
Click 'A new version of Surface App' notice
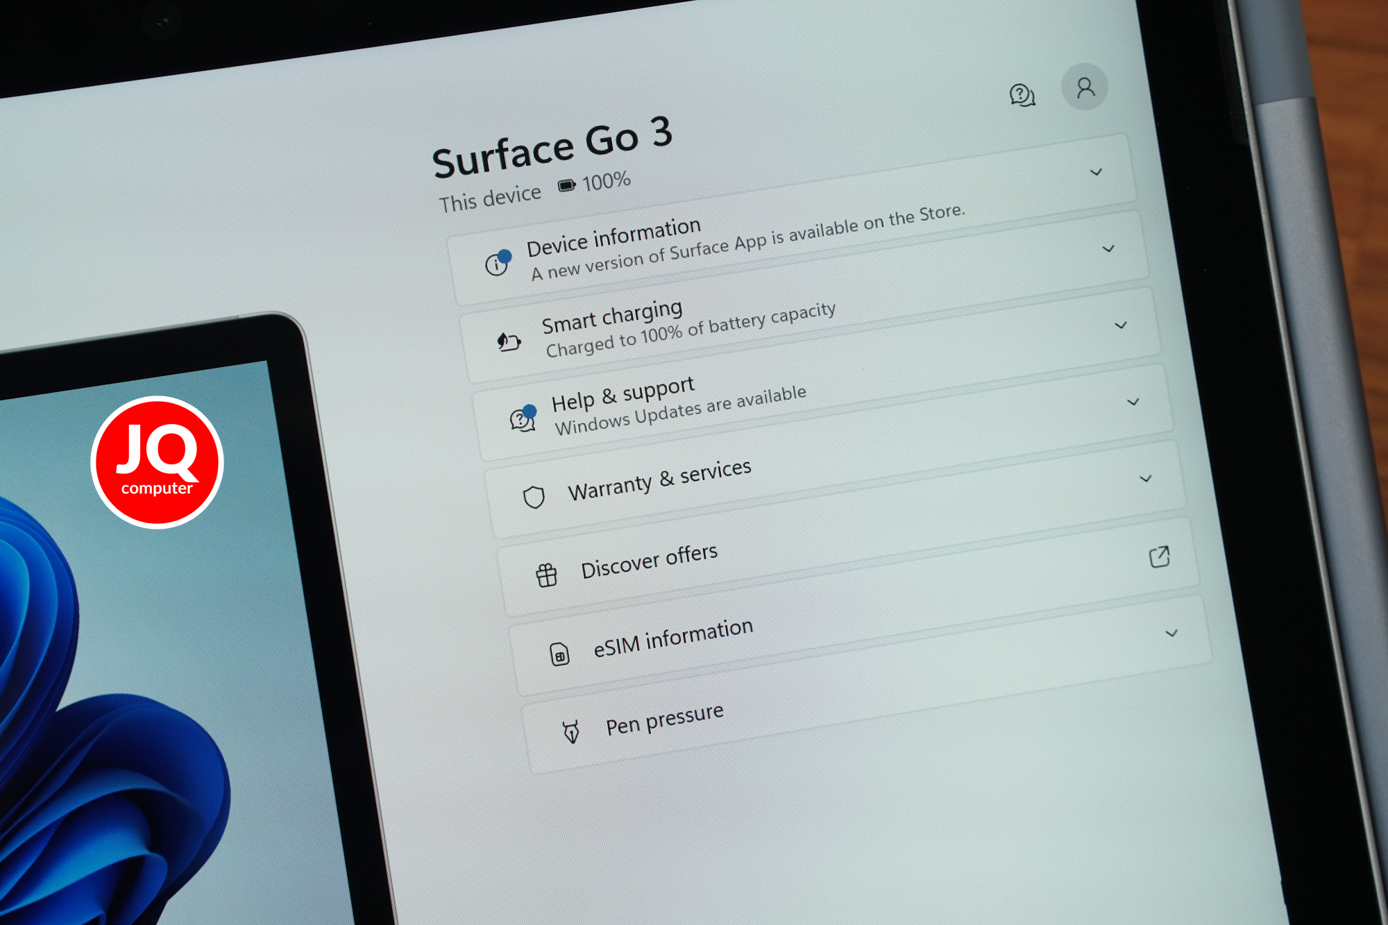point(748,241)
